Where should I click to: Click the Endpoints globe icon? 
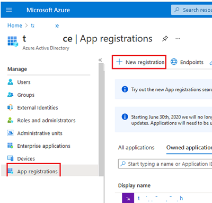(174, 62)
